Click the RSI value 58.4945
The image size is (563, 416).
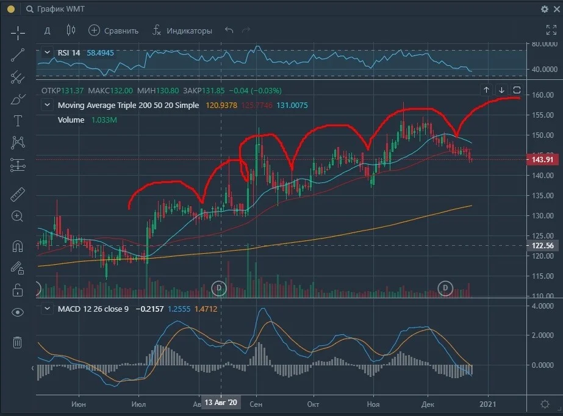coord(100,53)
